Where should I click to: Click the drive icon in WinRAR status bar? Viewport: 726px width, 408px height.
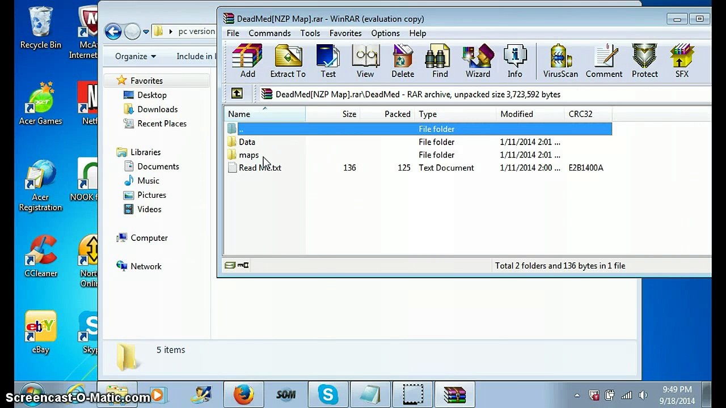pyautogui.click(x=230, y=265)
